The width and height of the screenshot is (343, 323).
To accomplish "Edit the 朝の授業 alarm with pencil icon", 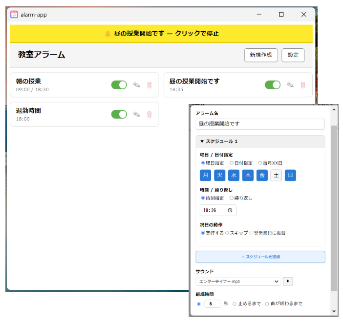I will [x=137, y=85].
